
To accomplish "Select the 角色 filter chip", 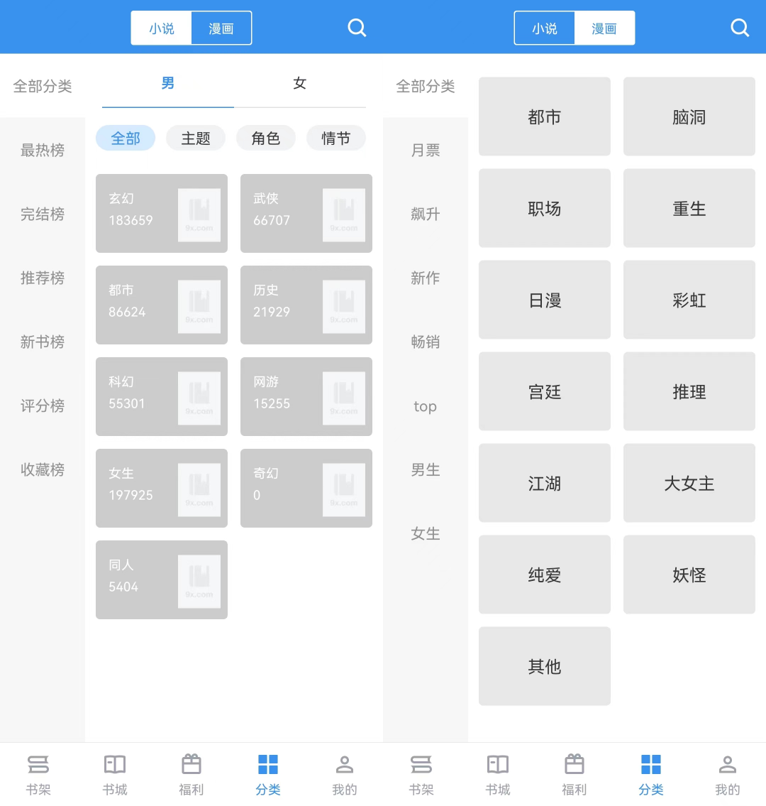I will click(266, 138).
